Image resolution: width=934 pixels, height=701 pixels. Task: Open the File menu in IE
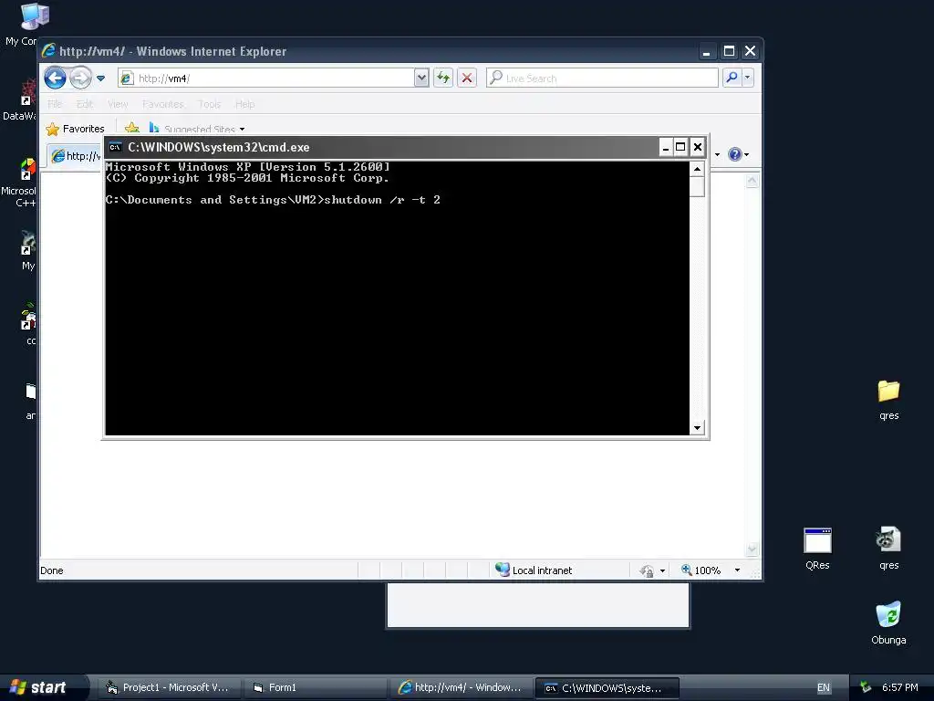(55, 104)
